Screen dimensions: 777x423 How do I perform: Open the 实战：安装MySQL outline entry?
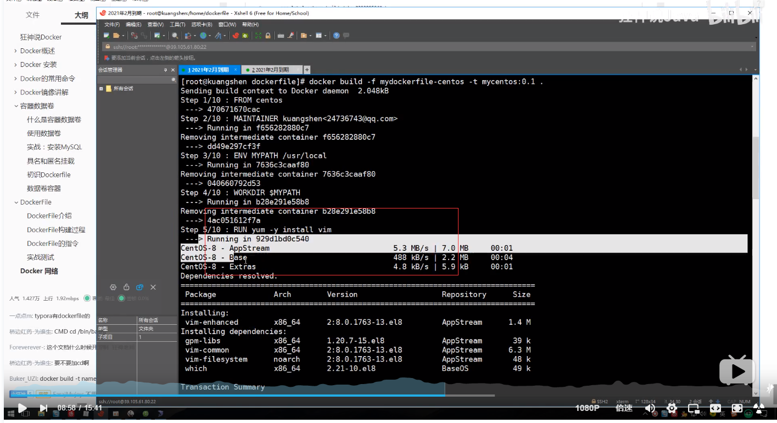[54, 147]
